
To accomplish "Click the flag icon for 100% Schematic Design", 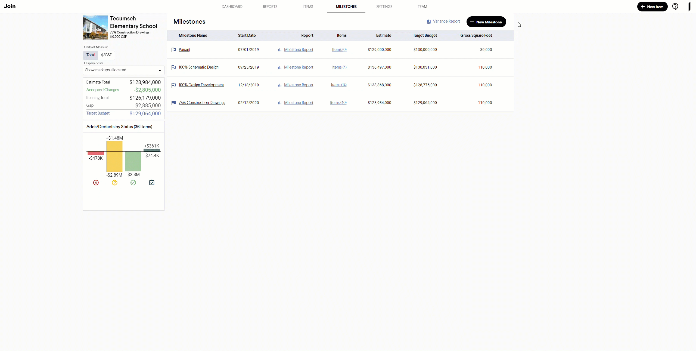I will (x=173, y=67).
